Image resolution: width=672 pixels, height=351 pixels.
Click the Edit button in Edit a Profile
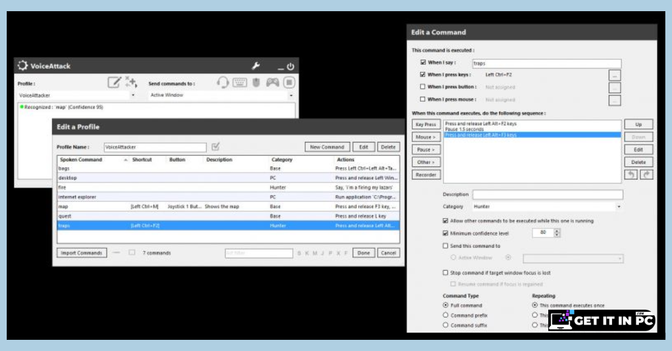364,147
